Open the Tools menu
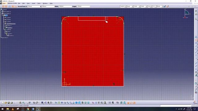This screenshot has width=198, height=111. click(39, 3)
